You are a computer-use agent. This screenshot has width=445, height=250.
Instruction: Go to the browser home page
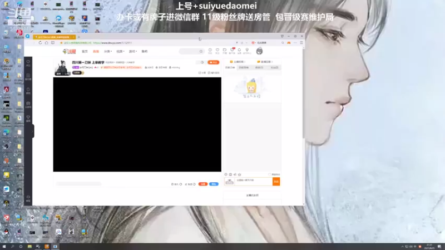tap(46, 43)
